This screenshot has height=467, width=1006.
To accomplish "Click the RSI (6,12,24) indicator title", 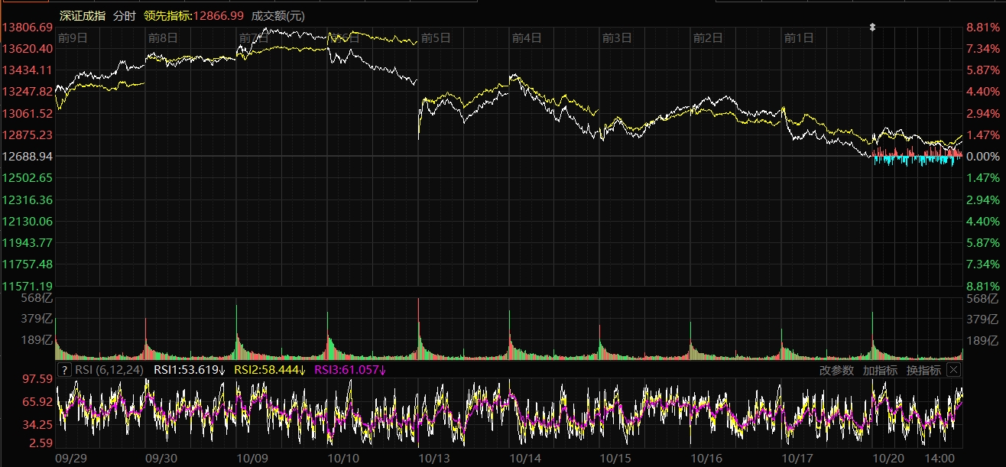I will (x=109, y=370).
